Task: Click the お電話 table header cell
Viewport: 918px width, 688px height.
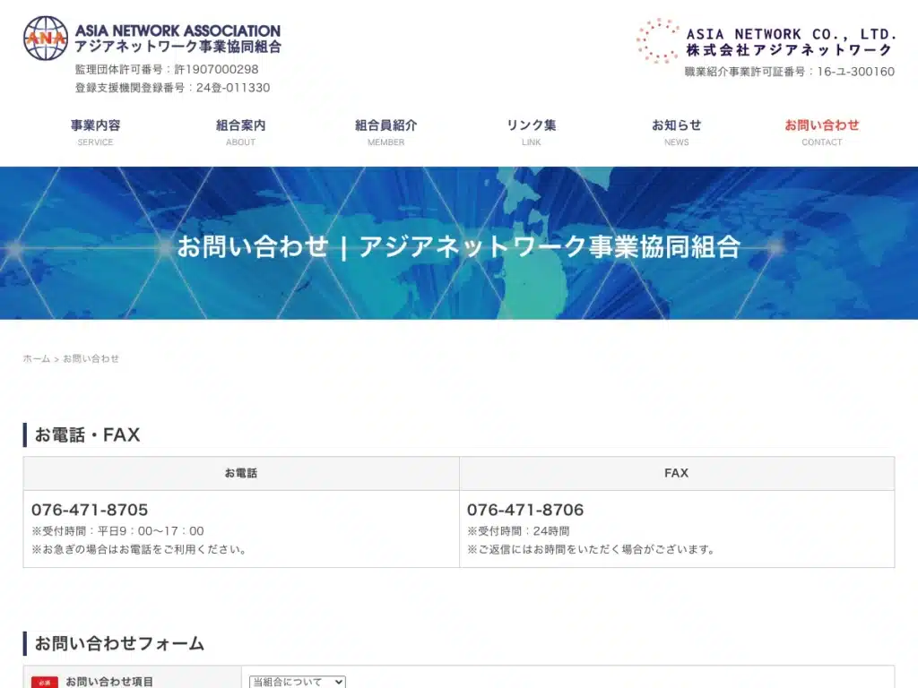Action: (241, 473)
